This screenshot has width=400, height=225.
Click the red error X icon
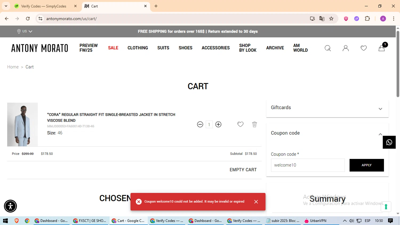(139, 202)
